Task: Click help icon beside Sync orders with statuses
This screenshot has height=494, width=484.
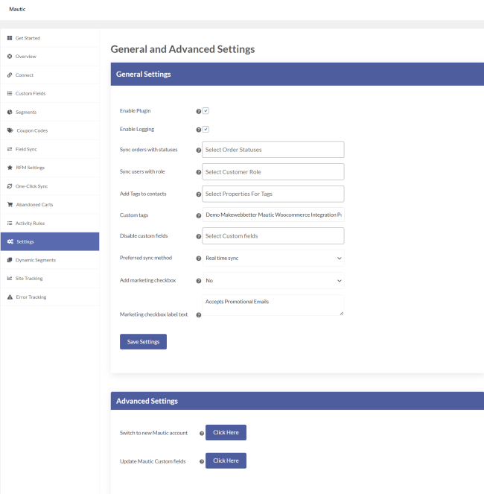Action: click(199, 150)
